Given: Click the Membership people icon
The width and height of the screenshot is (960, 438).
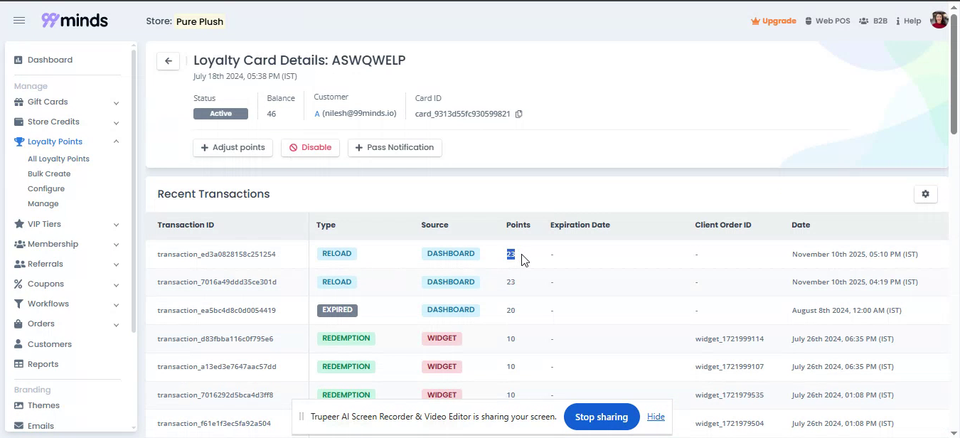Looking at the screenshot, I should point(19,244).
